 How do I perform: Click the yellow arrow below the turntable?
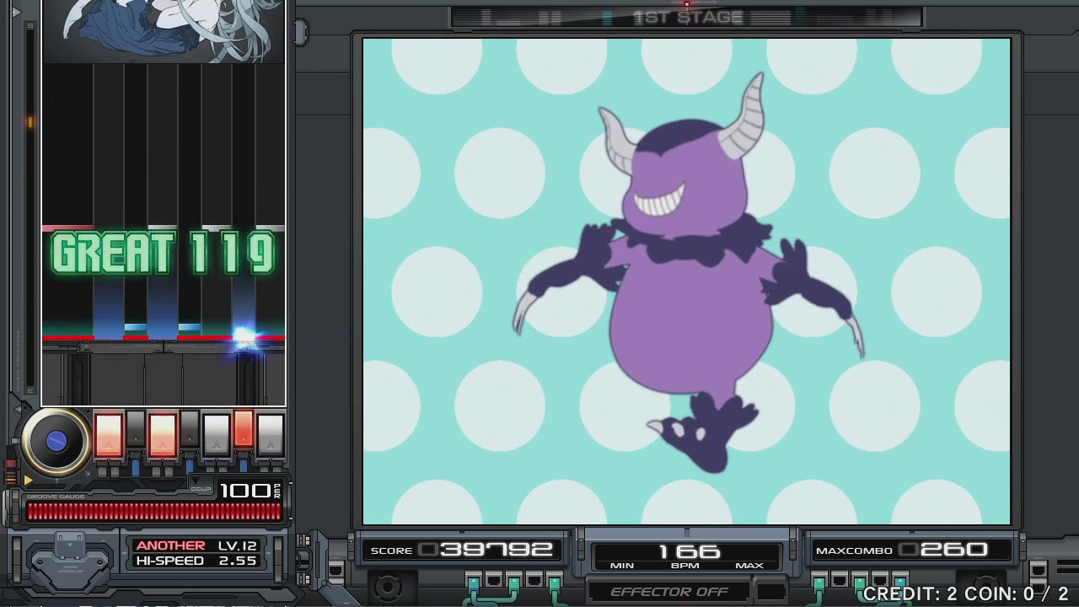click(x=28, y=481)
